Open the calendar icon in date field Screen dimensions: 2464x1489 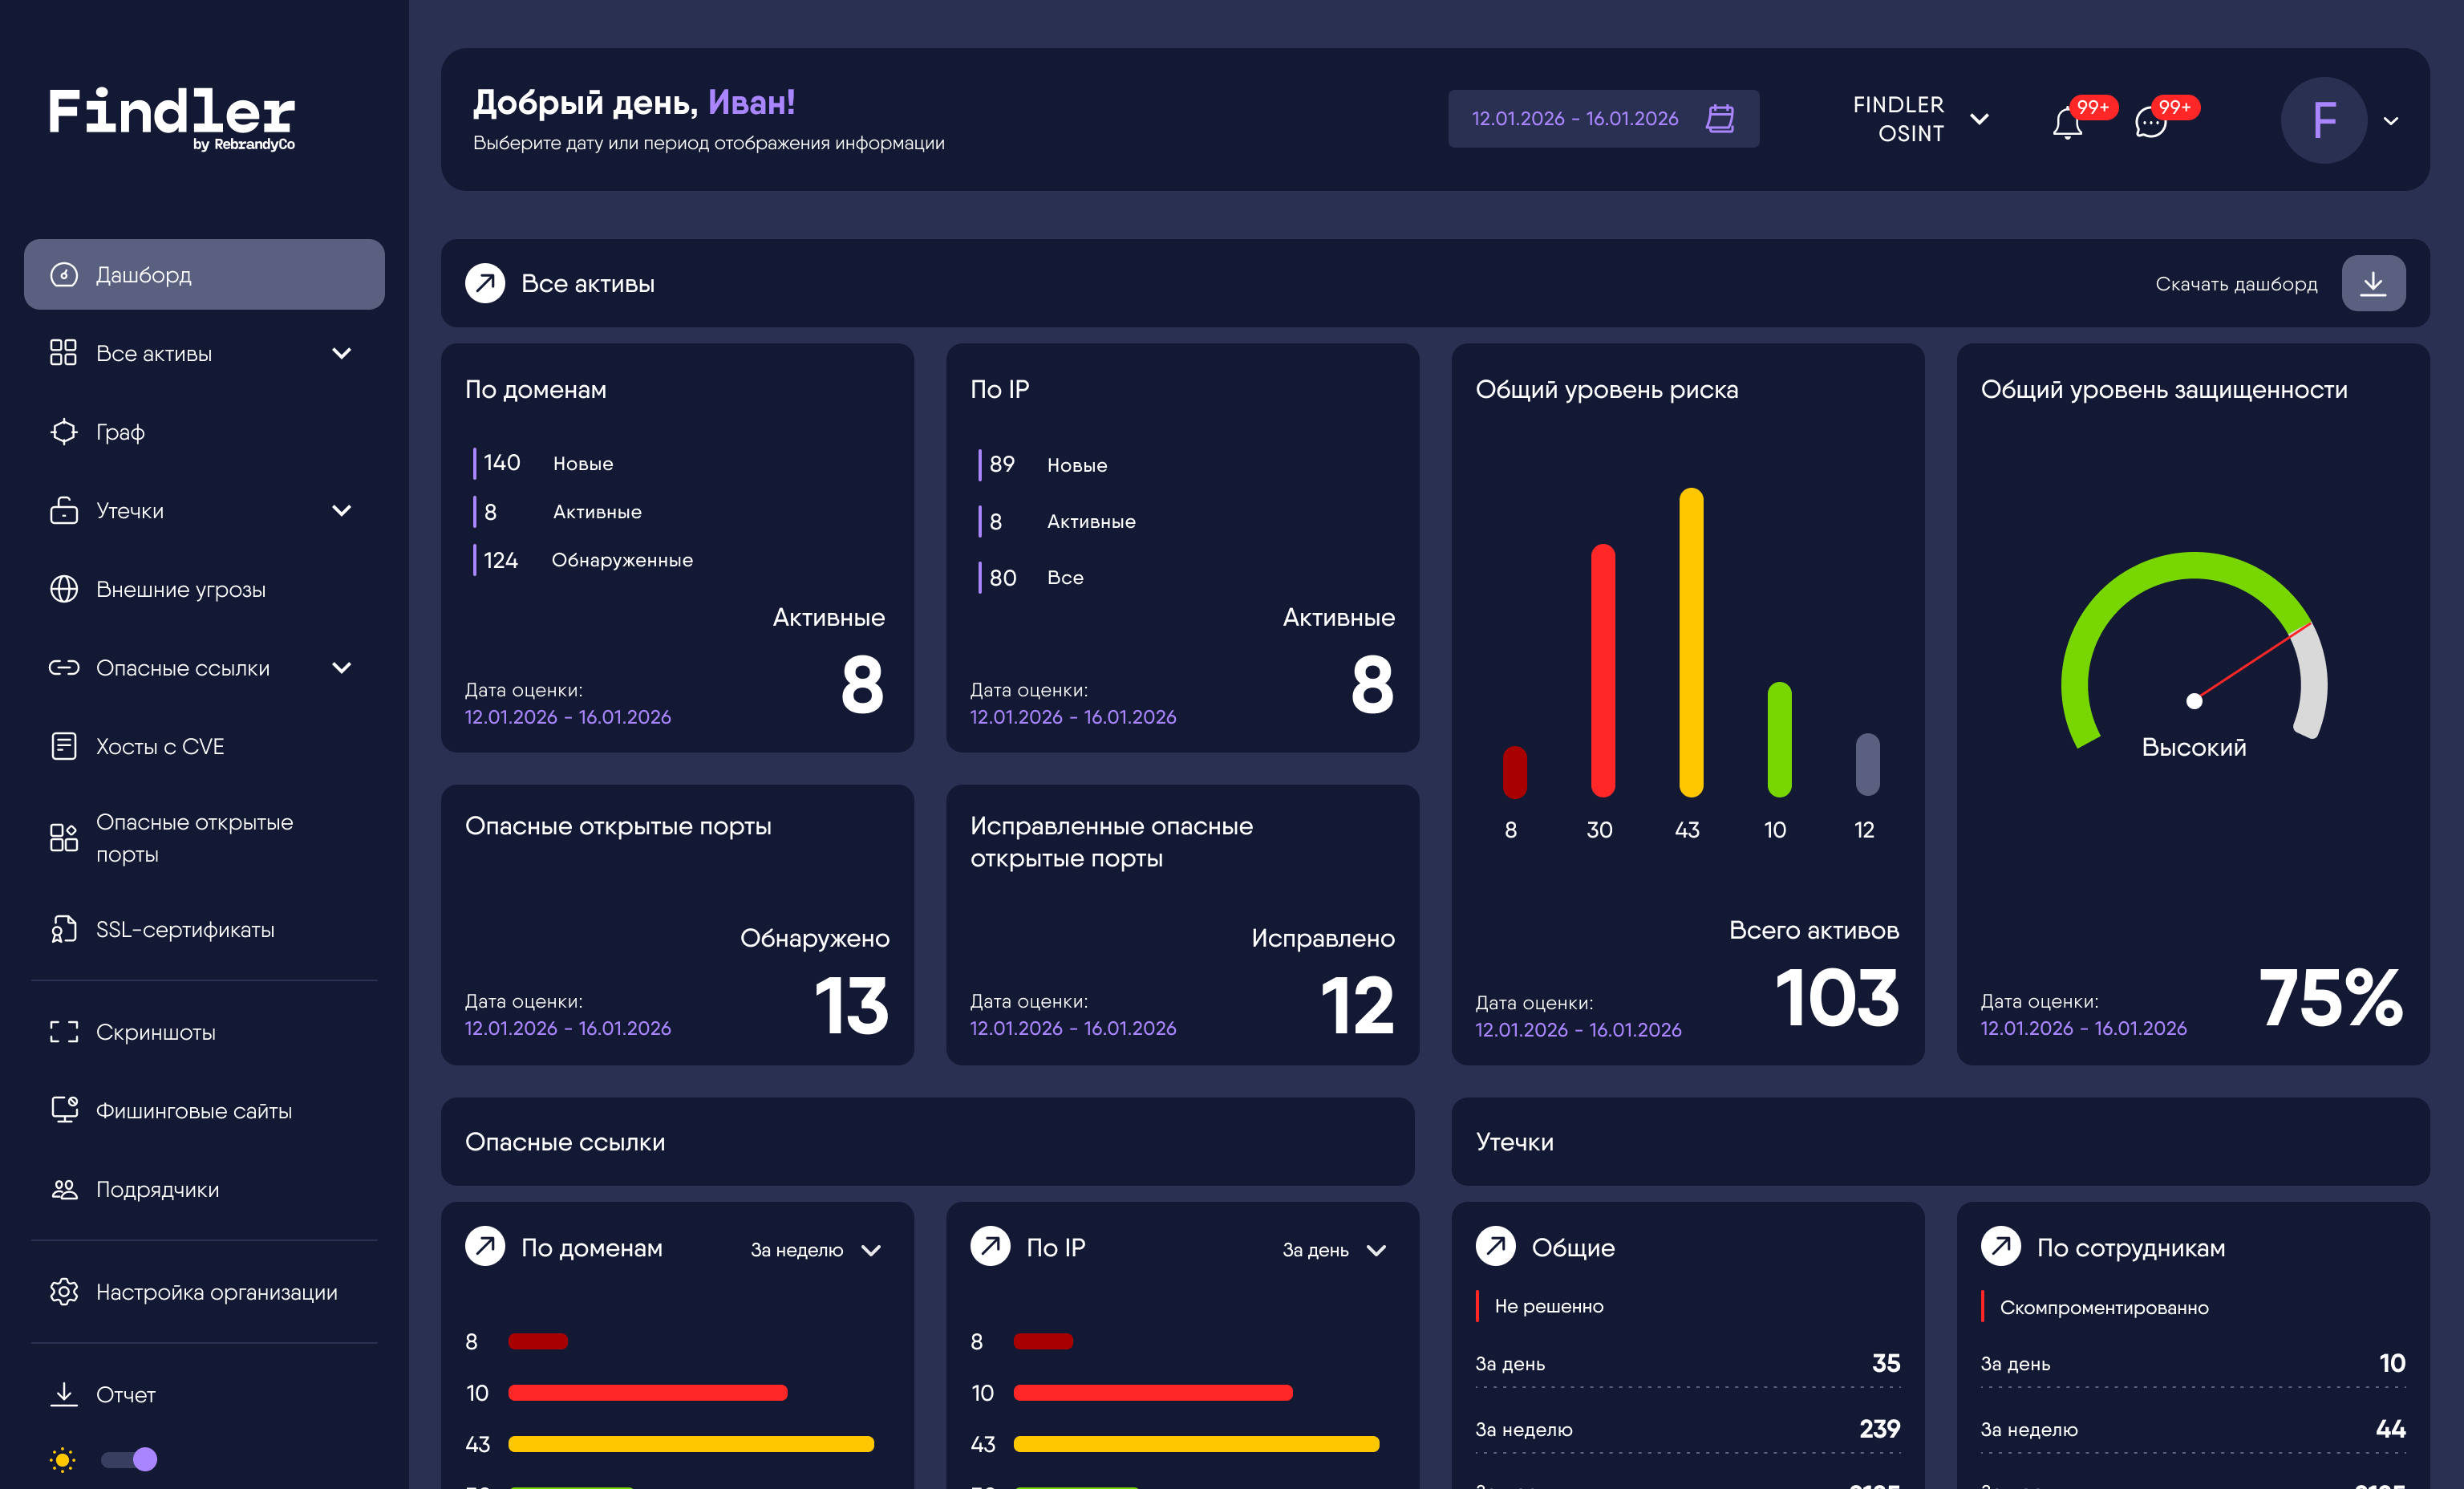tap(1719, 119)
